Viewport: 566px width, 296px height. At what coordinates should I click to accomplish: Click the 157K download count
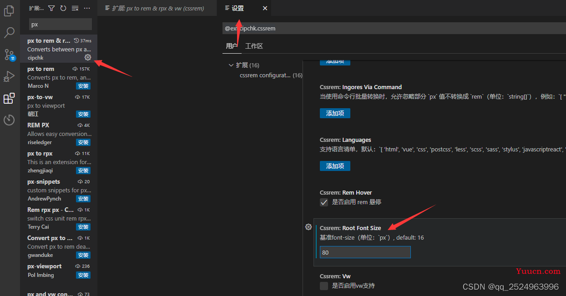tap(81, 69)
